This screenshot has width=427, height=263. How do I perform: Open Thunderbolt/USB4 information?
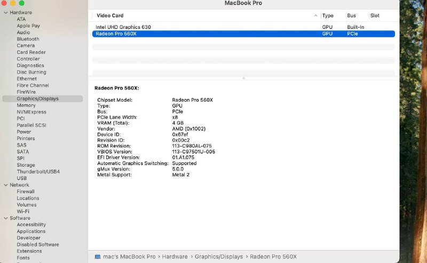[38, 172]
